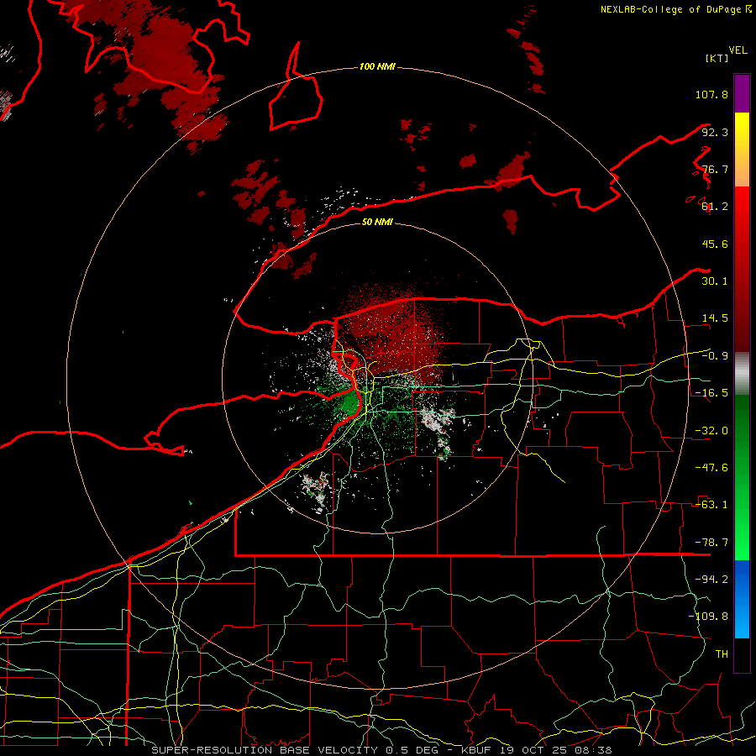Click the -16.5 velocity scale value
The image size is (756, 756).
[711, 393]
